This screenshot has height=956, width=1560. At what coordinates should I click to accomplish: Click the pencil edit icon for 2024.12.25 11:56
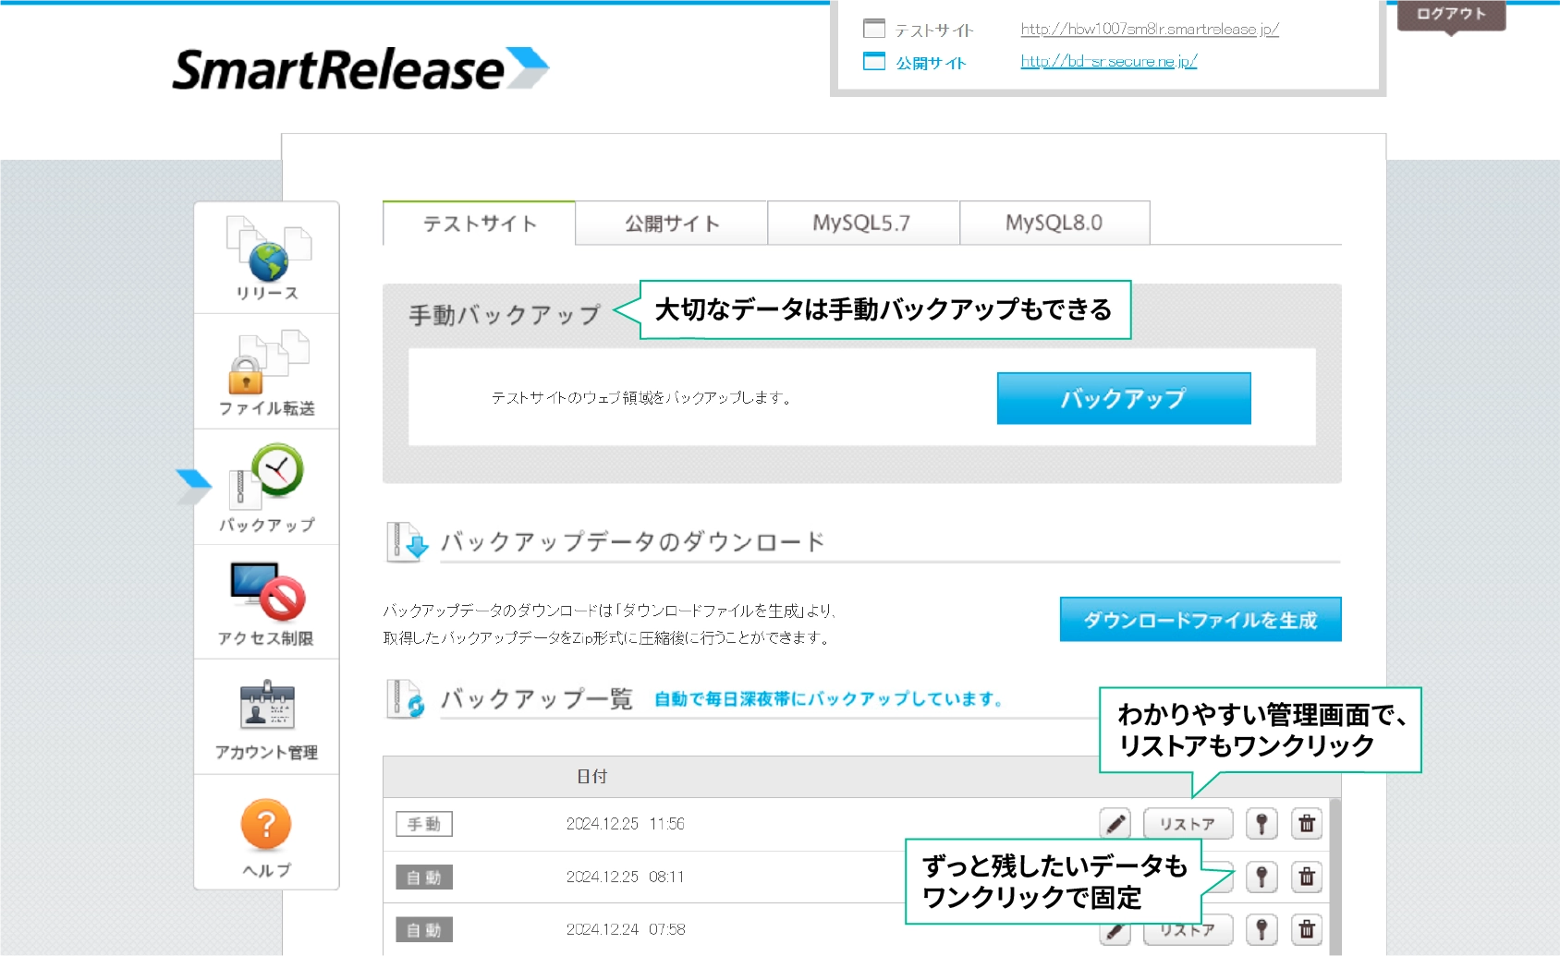[1115, 823]
